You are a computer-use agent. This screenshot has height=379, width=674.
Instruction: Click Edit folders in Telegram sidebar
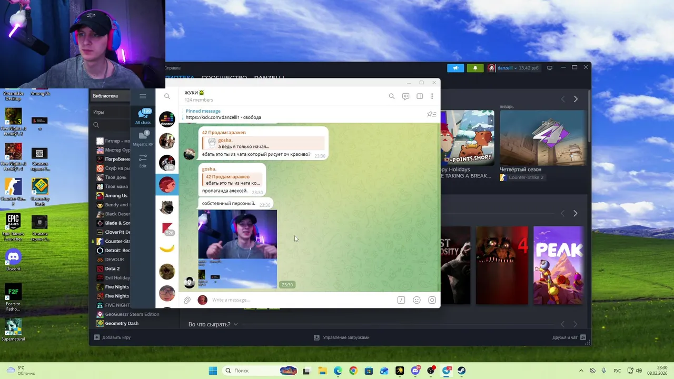point(143,161)
